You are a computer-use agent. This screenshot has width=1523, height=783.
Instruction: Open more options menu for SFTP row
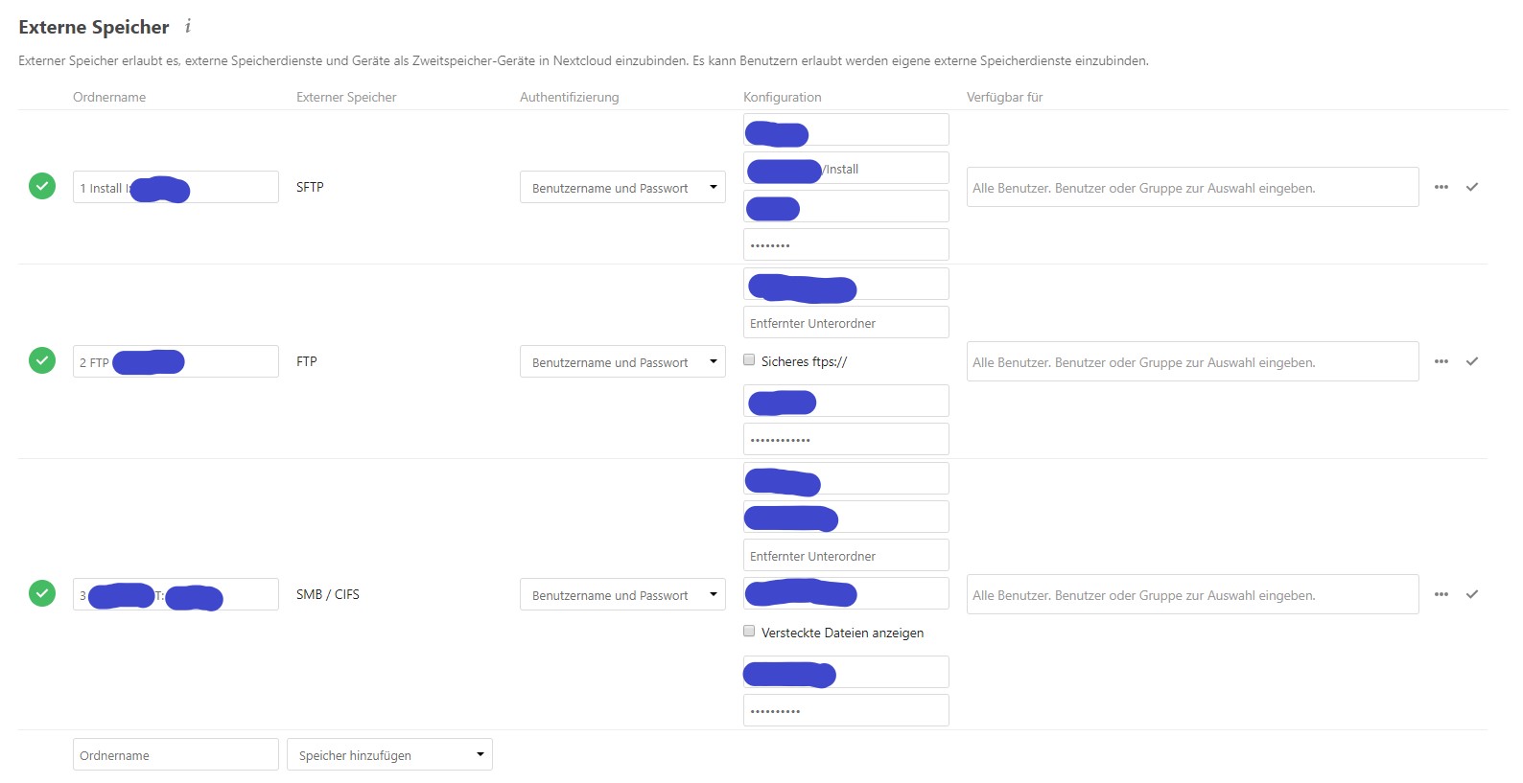pyautogui.click(x=1441, y=187)
